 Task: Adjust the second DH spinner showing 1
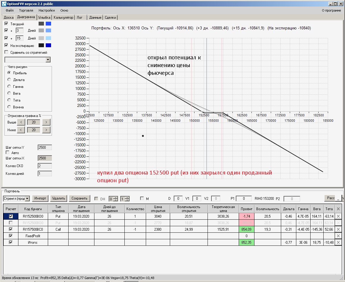[127, 199]
